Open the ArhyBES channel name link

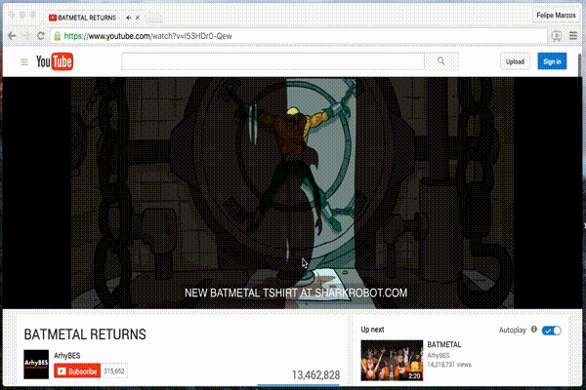click(x=66, y=355)
